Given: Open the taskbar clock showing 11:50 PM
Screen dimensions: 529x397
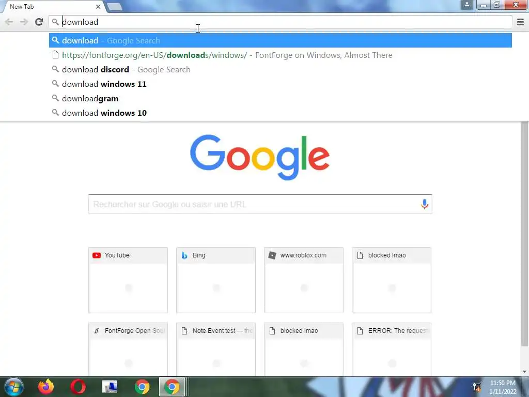Looking at the screenshot, I should coord(503,387).
